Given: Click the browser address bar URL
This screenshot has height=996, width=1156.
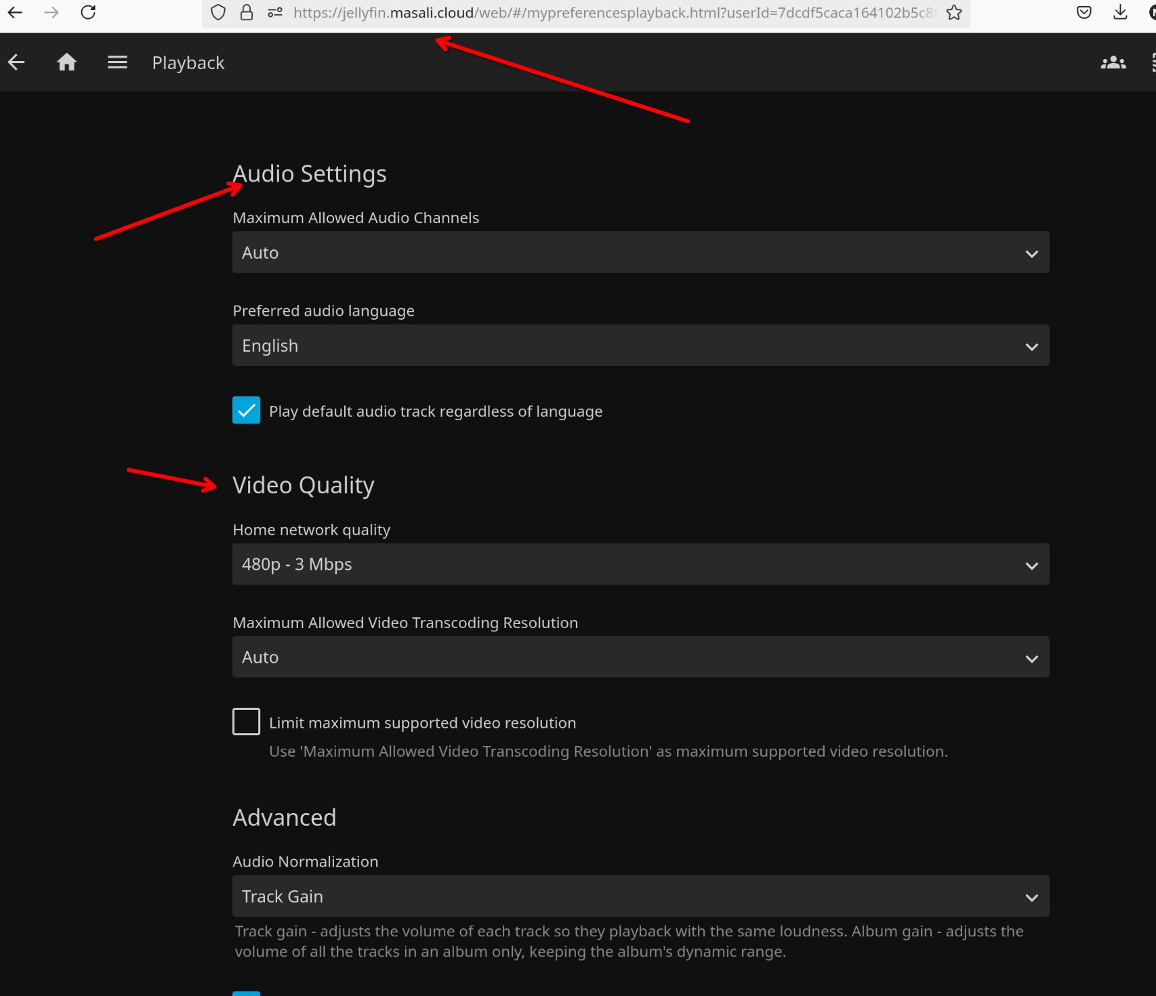Looking at the screenshot, I should [610, 12].
